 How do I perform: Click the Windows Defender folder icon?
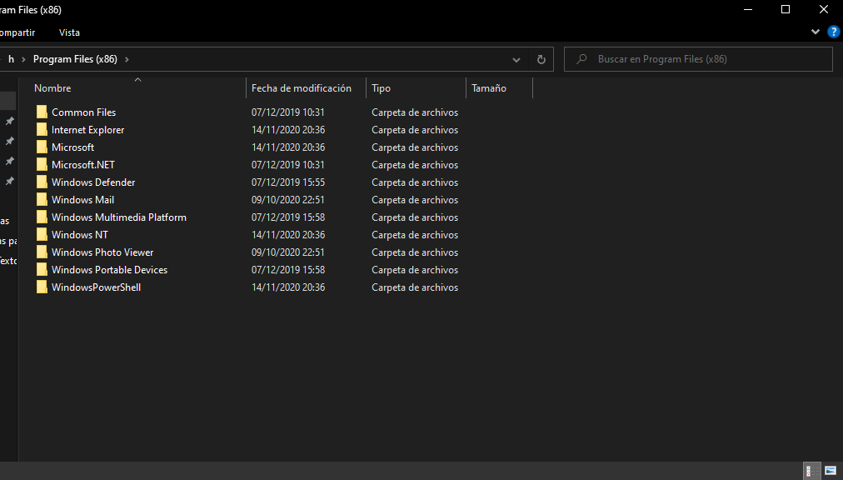[x=42, y=182]
